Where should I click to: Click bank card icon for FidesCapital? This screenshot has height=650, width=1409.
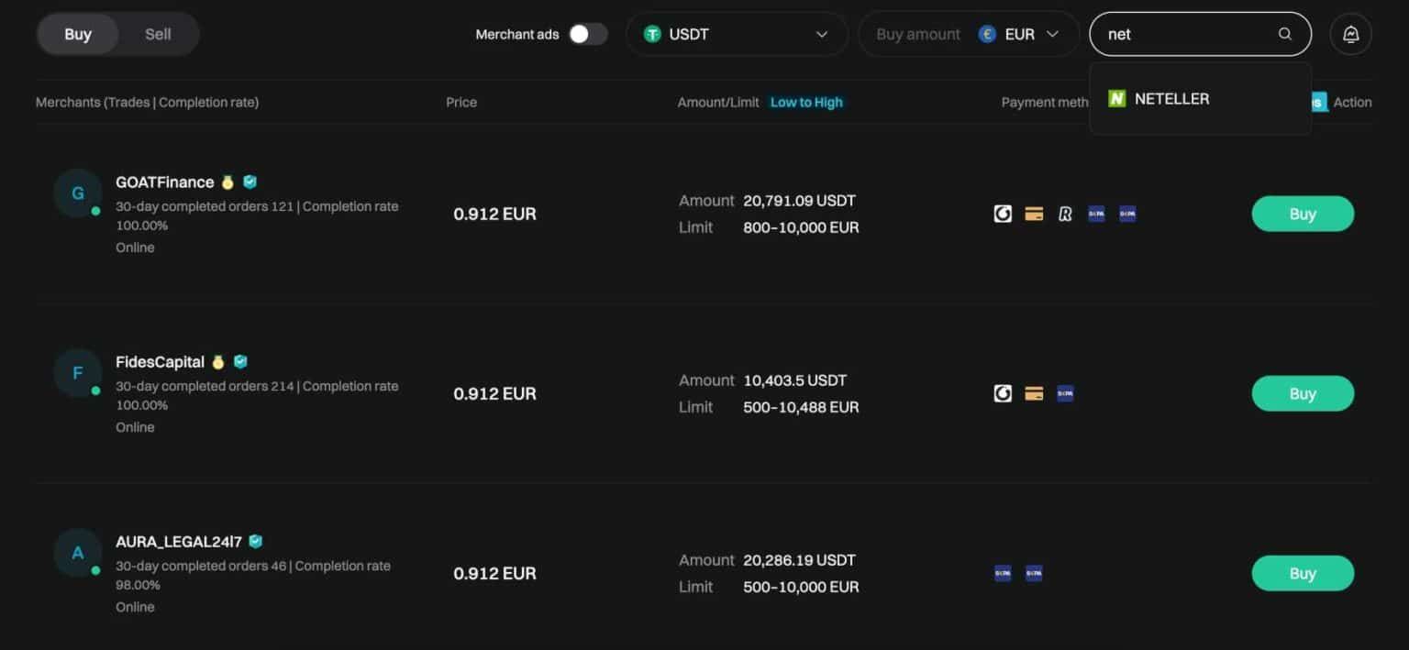pos(1034,393)
